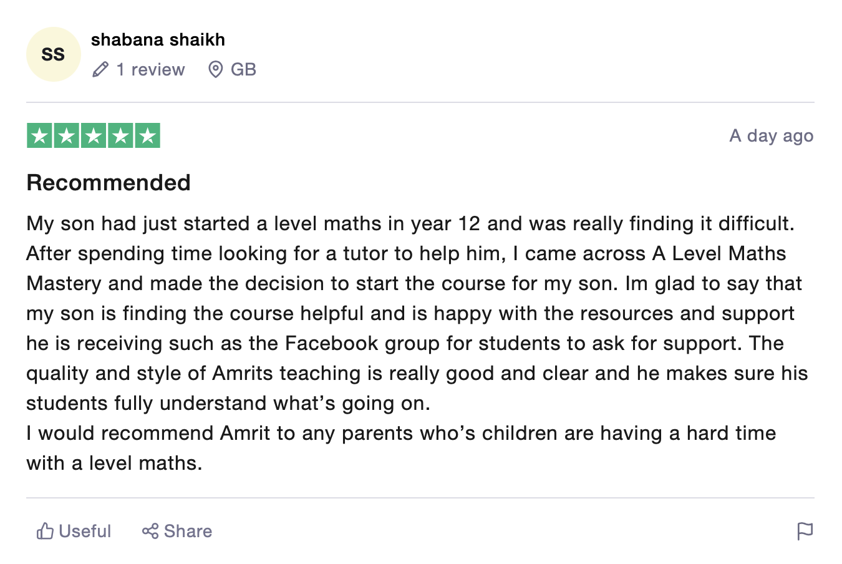Click the fifth green rating star
Image resolution: width=842 pixels, height=564 pixels.
click(147, 135)
